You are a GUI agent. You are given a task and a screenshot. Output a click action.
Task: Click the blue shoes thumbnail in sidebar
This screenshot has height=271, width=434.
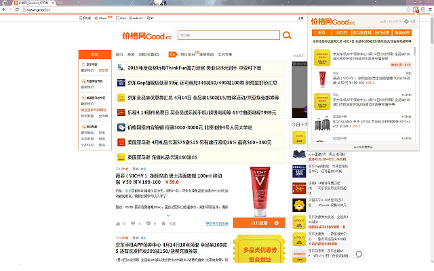click(299, 154)
